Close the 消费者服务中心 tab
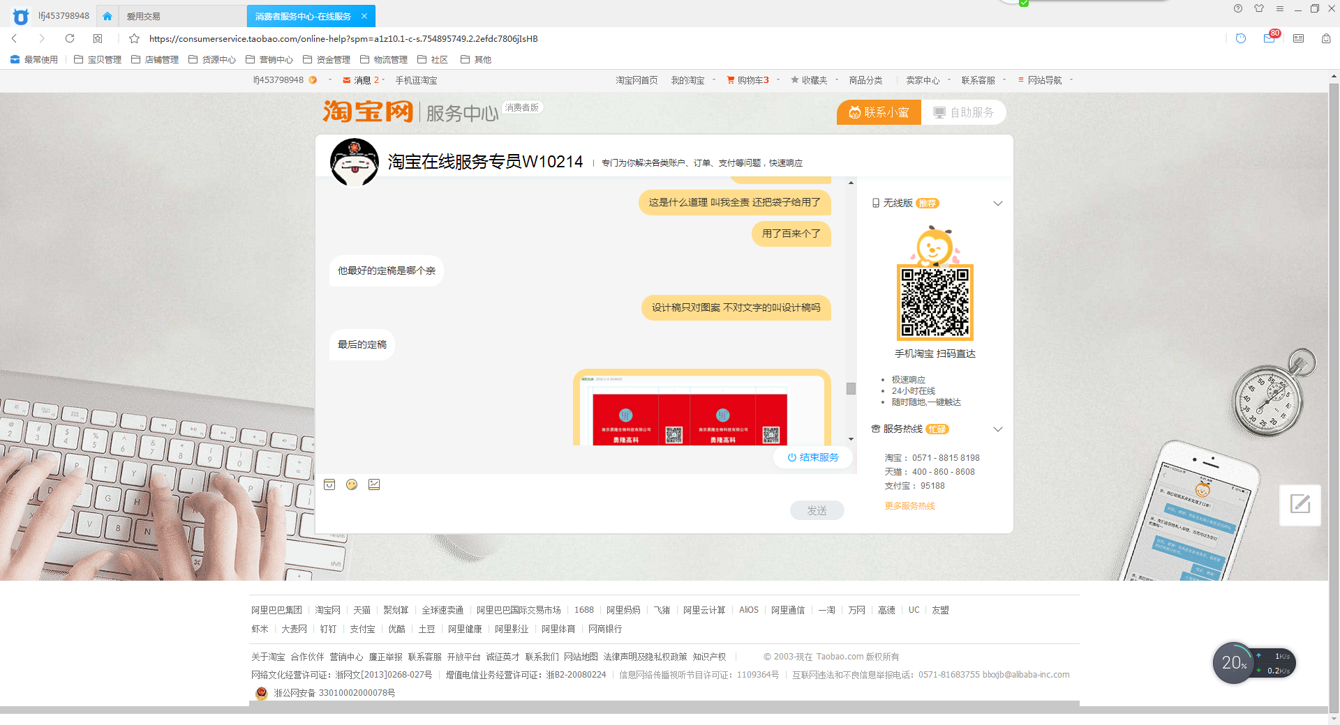1340x725 pixels. tap(364, 16)
